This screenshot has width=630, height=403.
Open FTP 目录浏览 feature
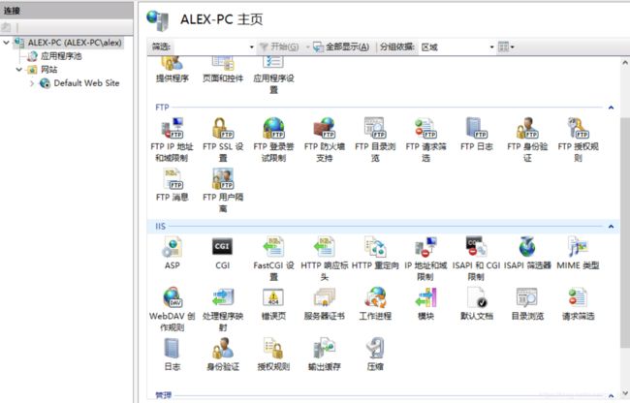coord(375,139)
